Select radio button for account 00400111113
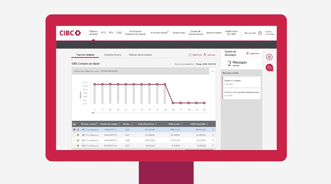The width and height of the screenshot is (331, 184). (x=74, y=140)
